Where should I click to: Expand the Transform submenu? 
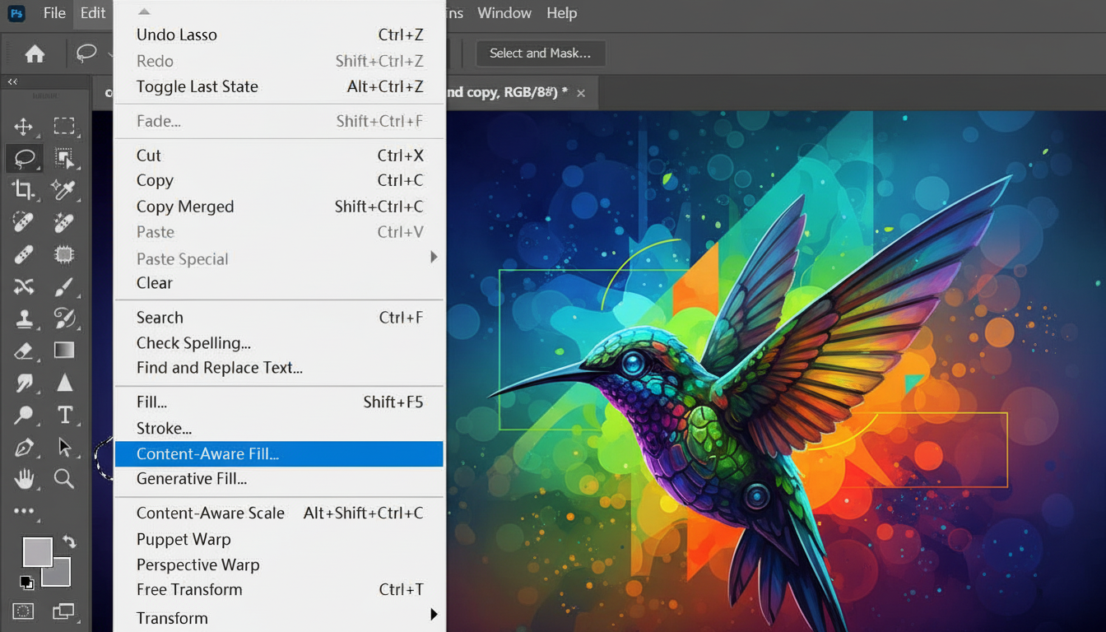coord(434,615)
